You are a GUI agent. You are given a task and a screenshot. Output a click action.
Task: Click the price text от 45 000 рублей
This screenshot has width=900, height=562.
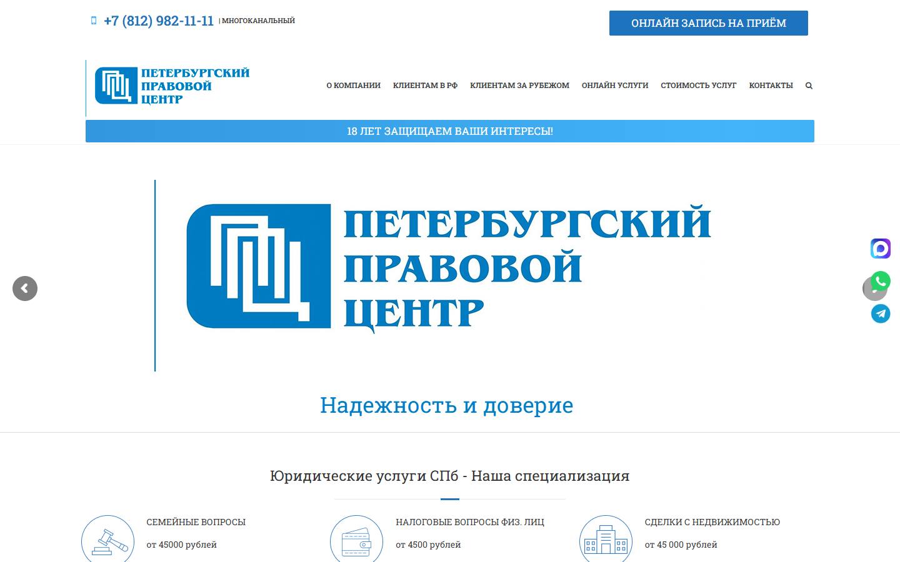point(681,545)
